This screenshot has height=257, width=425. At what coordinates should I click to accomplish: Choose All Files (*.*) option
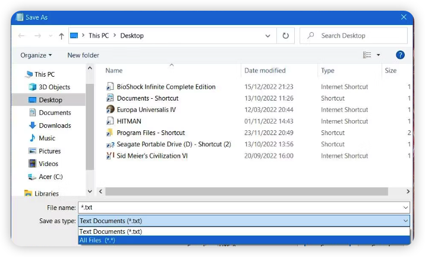point(244,240)
